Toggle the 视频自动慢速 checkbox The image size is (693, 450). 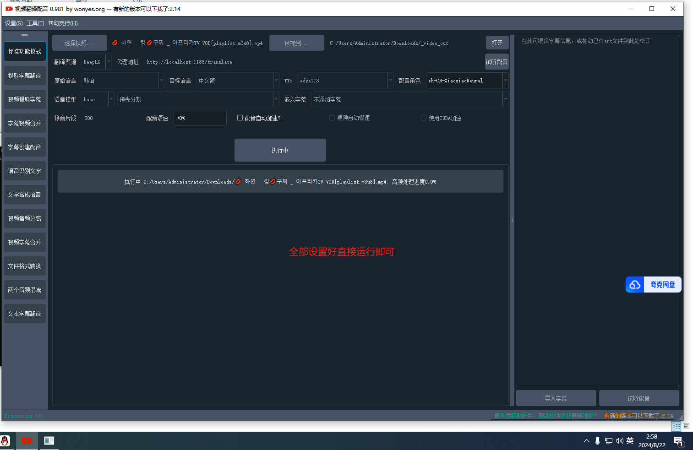tap(332, 118)
